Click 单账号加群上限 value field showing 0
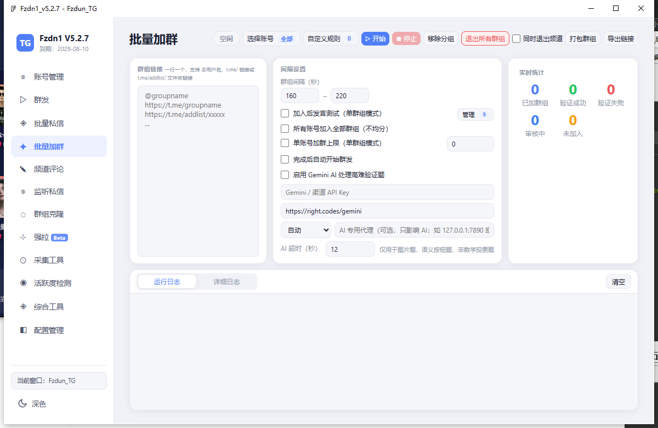 click(470, 144)
